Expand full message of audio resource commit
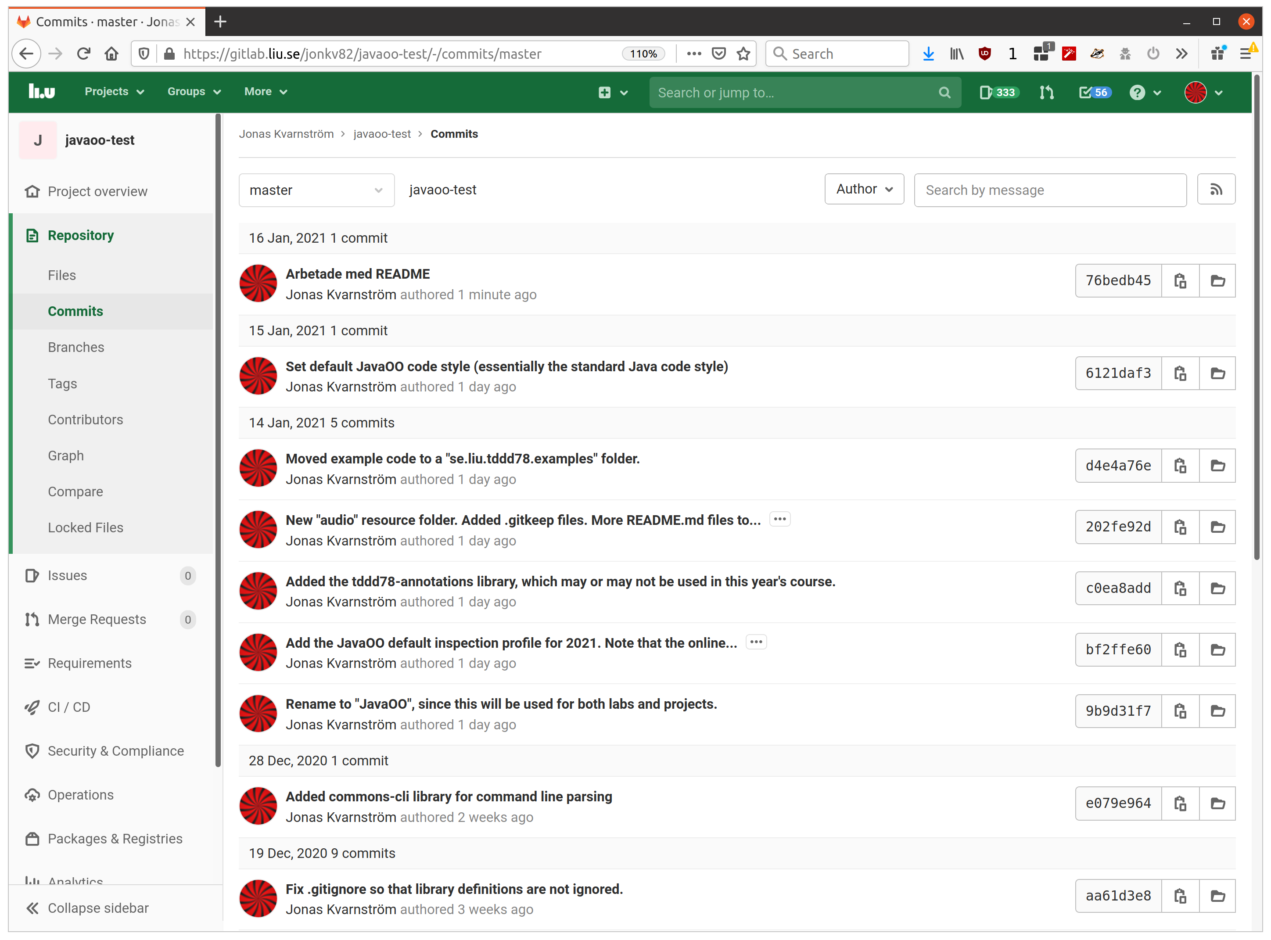Image resolution: width=1271 pixels, height=940 pixels. click(779, 519)
